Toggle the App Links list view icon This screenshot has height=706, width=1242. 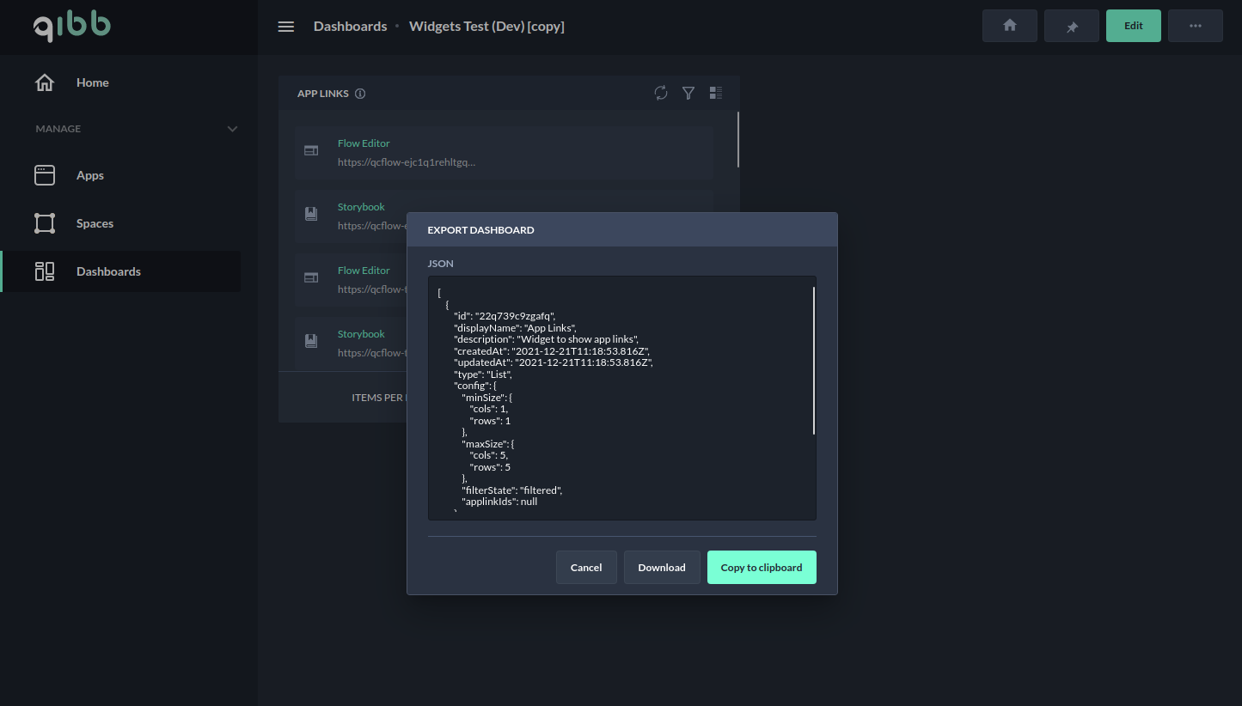pyautogui.click(x=715, y=93)
